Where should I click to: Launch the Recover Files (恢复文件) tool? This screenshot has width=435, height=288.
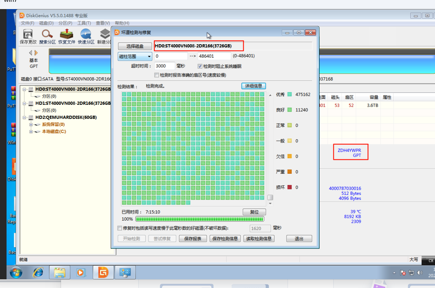point(66,36)
